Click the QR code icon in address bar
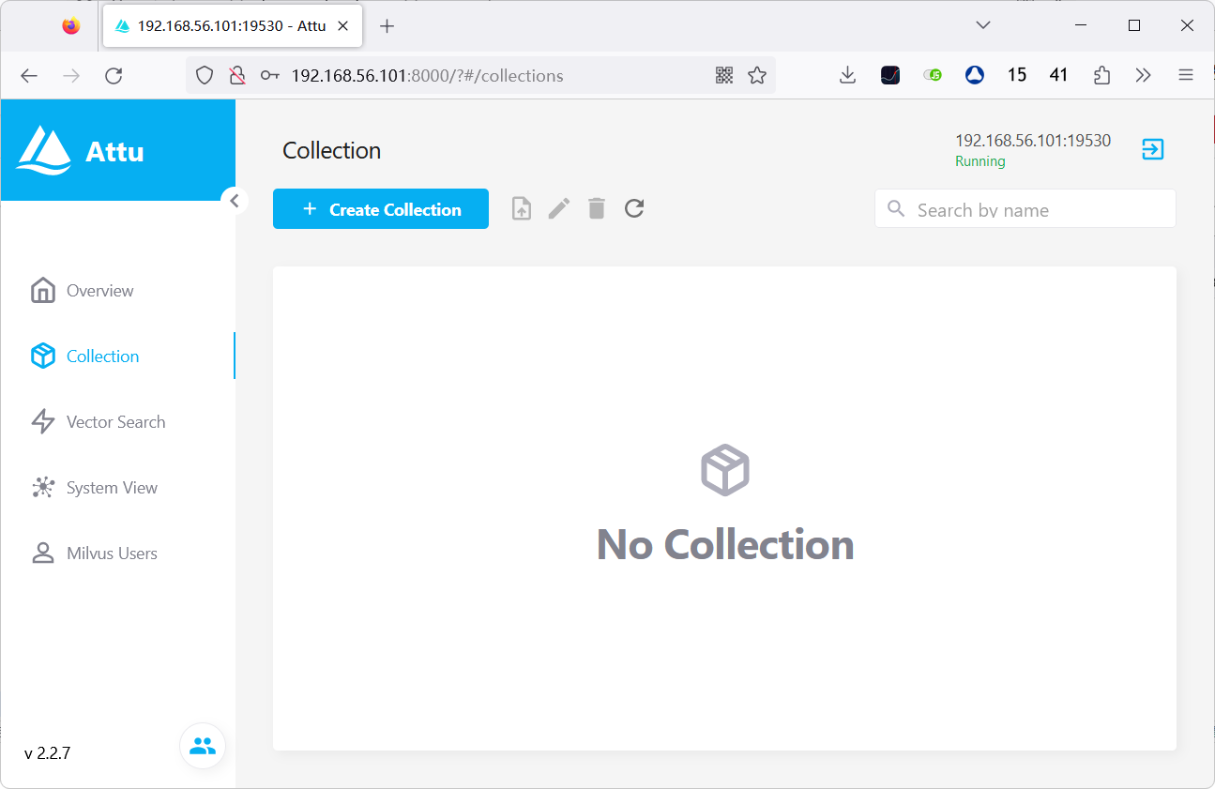 pyautogui.click(x=724, y=76)
